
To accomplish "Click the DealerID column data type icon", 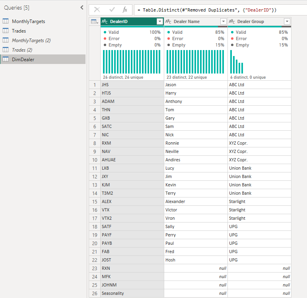I will tap(105, 21).
